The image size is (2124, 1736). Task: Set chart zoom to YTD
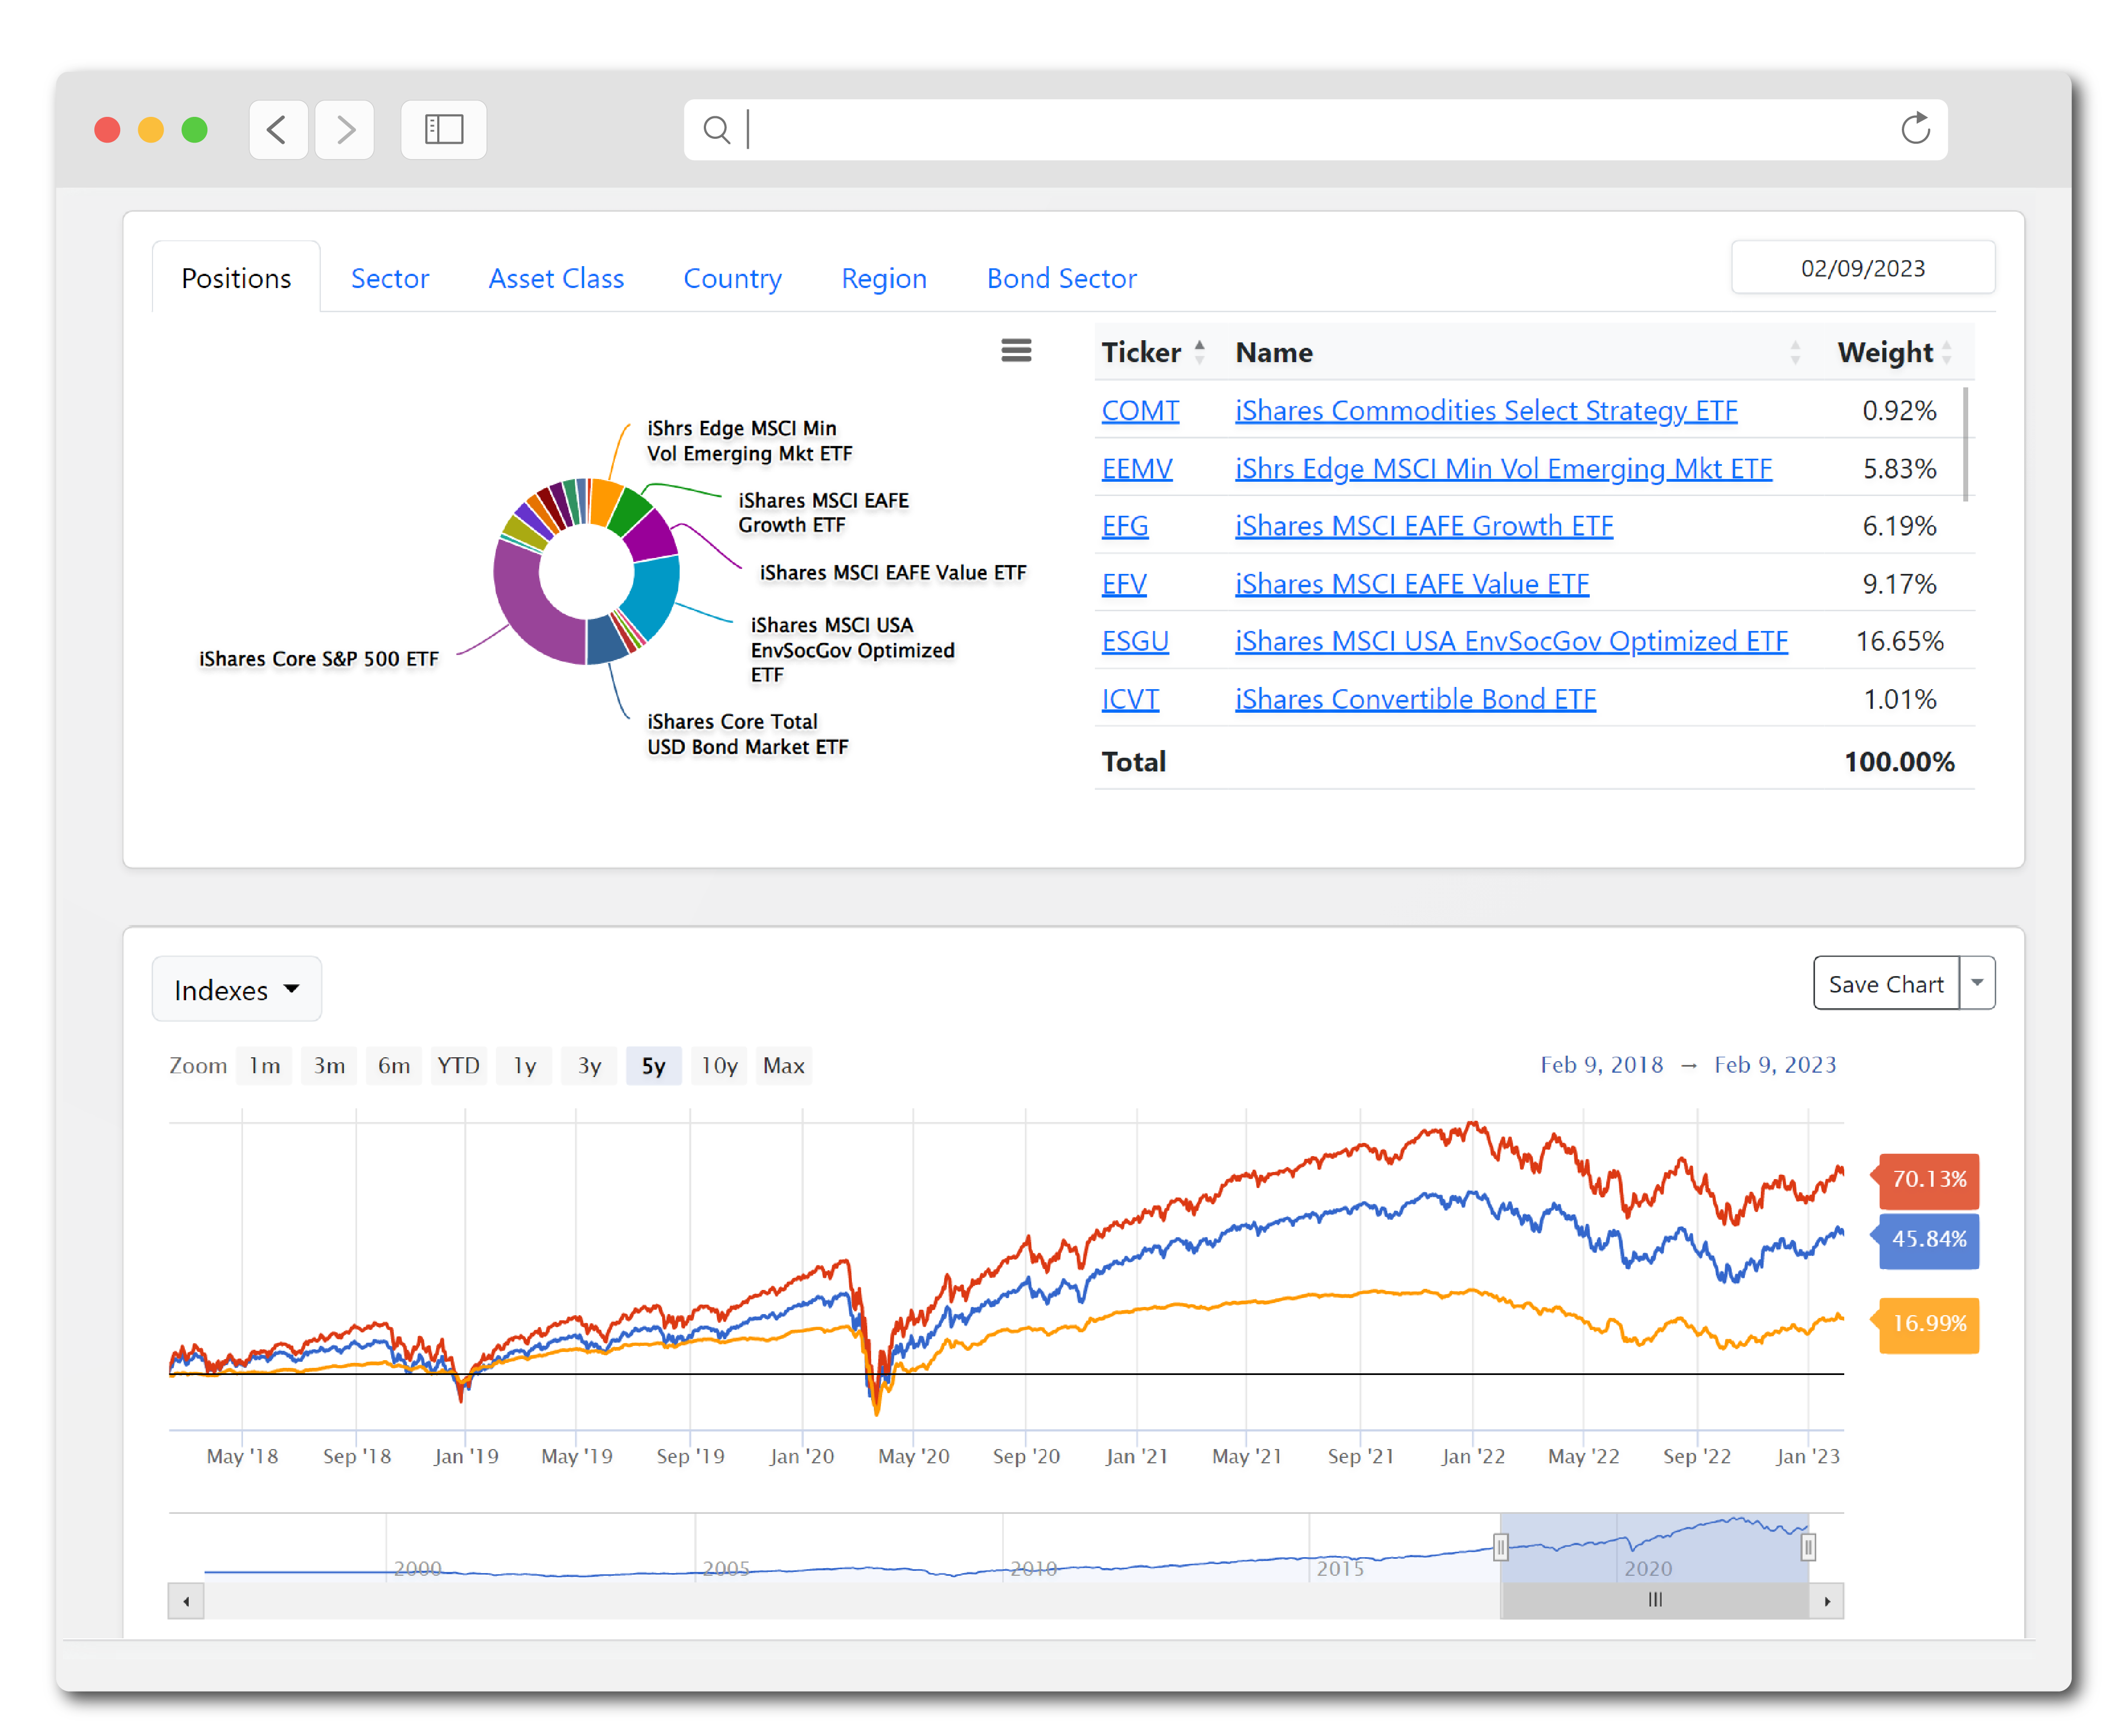[x=458, y=1065]
